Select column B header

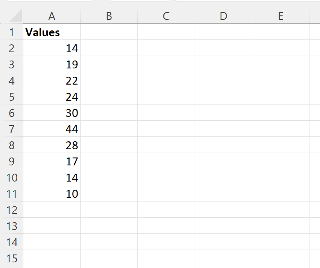pos(109,16)
